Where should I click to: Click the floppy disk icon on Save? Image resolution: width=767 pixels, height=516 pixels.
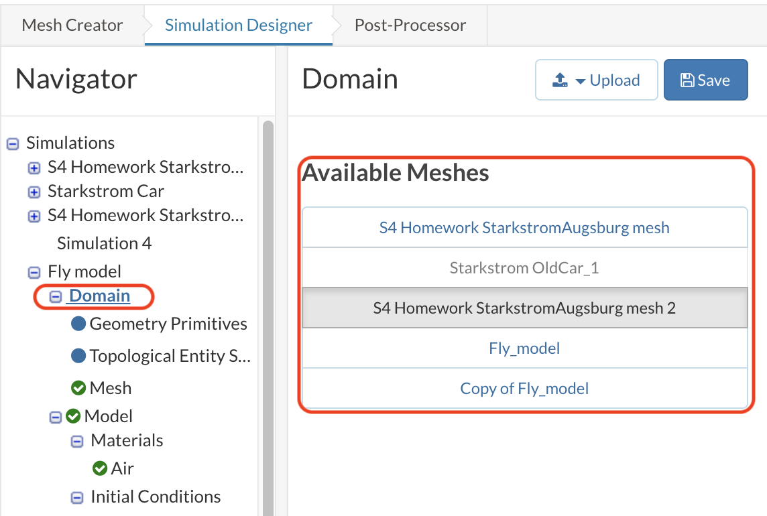tap(687, 80)
